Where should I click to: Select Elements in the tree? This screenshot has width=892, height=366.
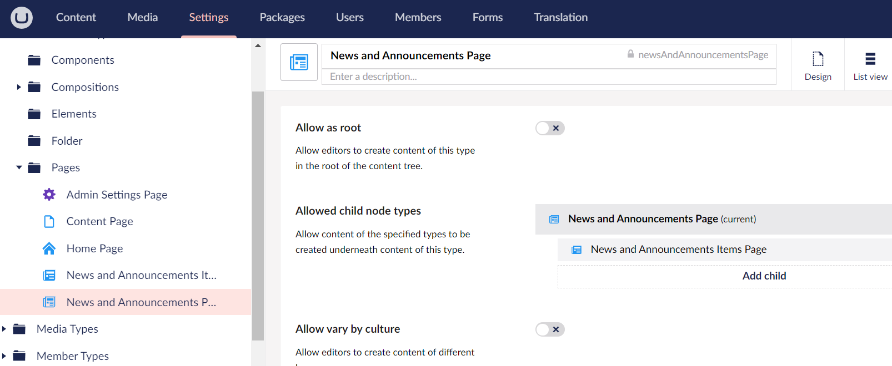click(74, 114)
